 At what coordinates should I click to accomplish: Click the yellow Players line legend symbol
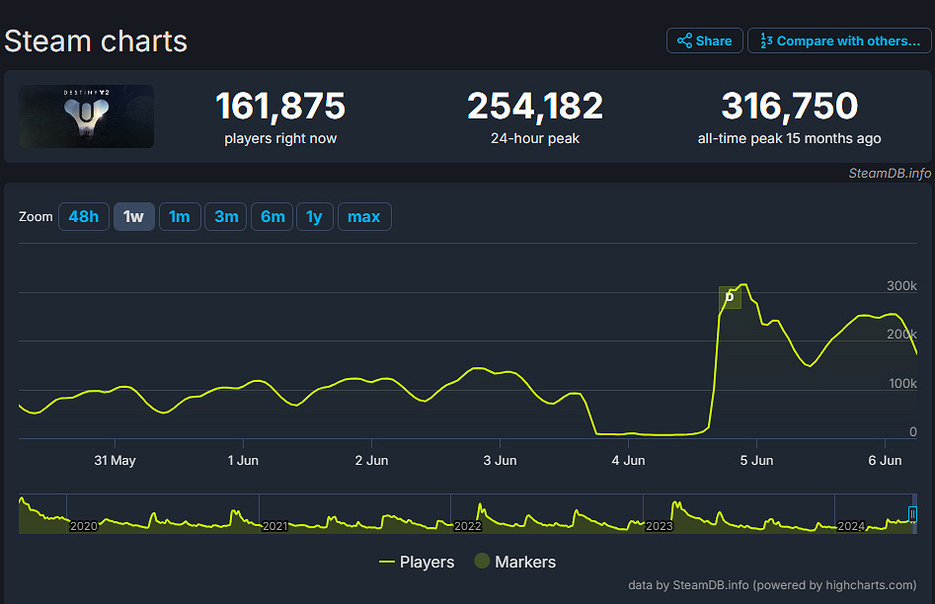(387, 562)
